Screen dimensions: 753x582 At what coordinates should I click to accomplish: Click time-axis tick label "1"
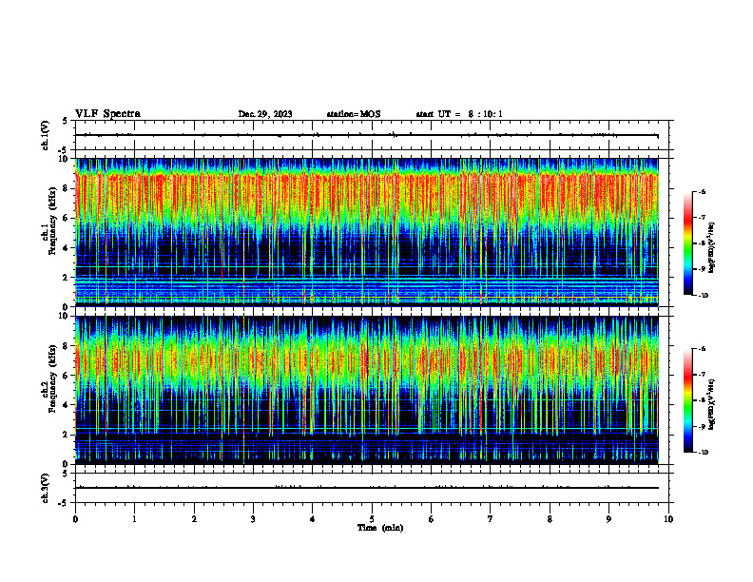coord(134,519)
